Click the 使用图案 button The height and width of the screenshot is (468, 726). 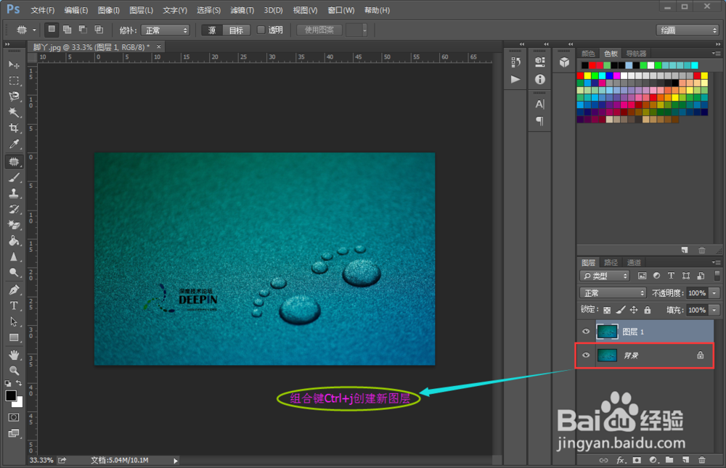[x=319, y=30]
